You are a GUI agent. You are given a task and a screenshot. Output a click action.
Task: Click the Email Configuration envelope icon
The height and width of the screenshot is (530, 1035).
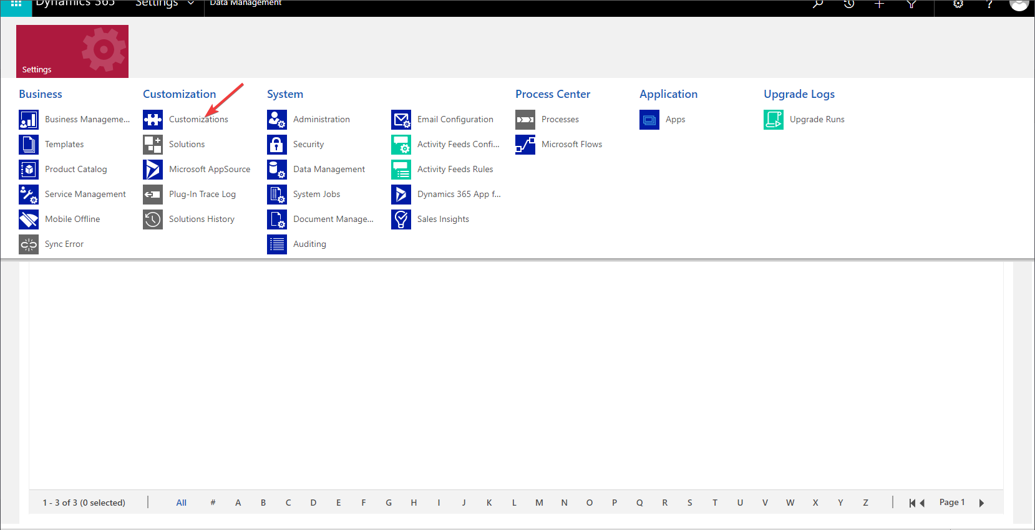coord(401,120)
